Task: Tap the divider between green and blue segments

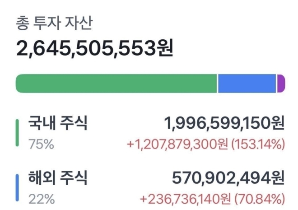Action: pyautogui.click(x=218, y=84)
